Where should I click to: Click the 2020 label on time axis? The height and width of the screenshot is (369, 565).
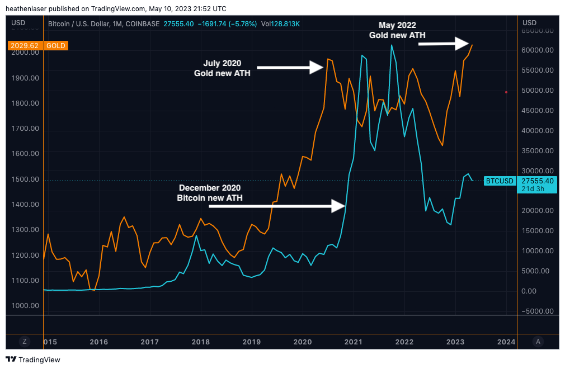302,342
